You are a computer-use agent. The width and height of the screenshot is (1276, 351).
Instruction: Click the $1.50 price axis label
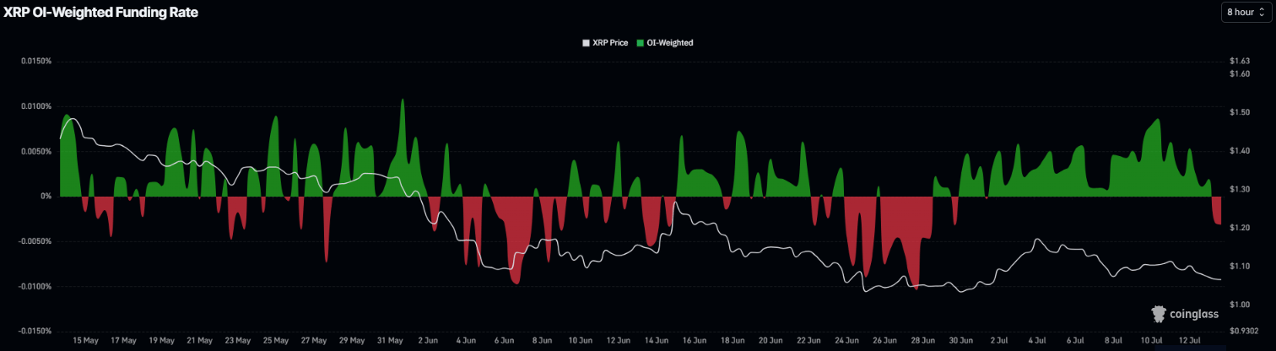pos(1240,112)
